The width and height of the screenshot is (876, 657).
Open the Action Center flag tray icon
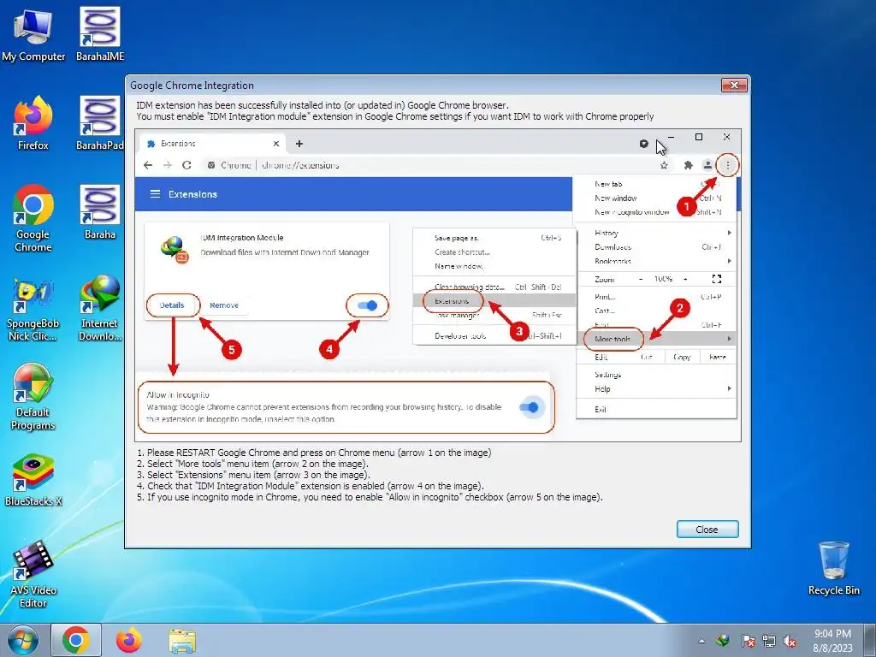[748, 642]
